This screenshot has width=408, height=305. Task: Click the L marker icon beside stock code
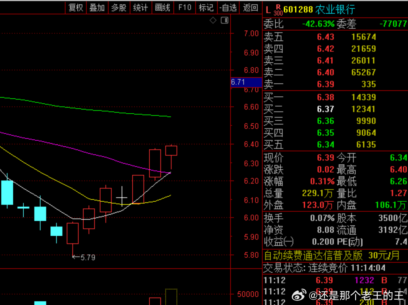click(x=268, y=10)
